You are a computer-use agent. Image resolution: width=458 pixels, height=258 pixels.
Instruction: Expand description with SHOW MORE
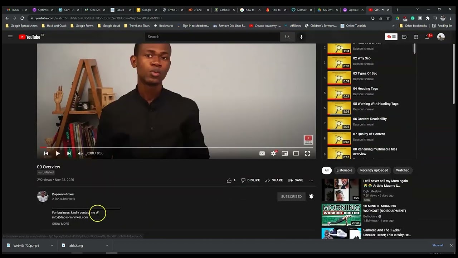[60, 224]
